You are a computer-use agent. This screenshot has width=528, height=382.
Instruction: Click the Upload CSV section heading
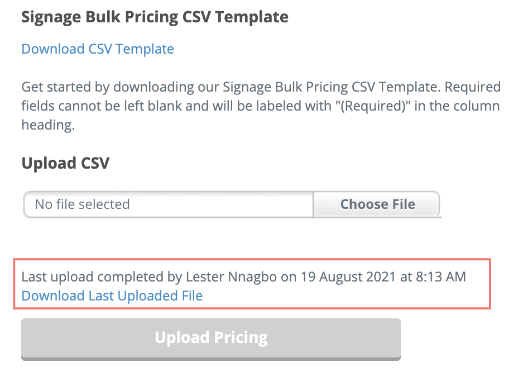coord(65,163)
